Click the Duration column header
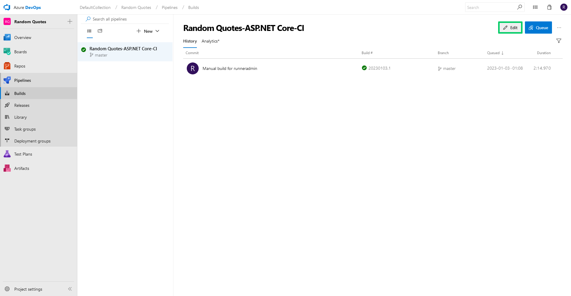Screen dimensions: 571x296 coord(544,53)
